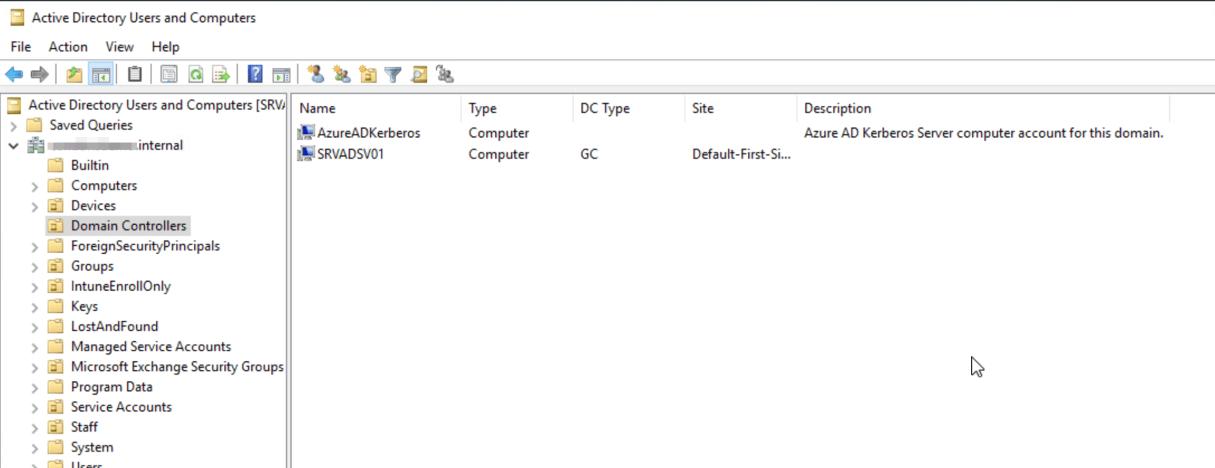Select the Builtin container
Viewport: 1215px width, 468px height.
coord(90,165)
